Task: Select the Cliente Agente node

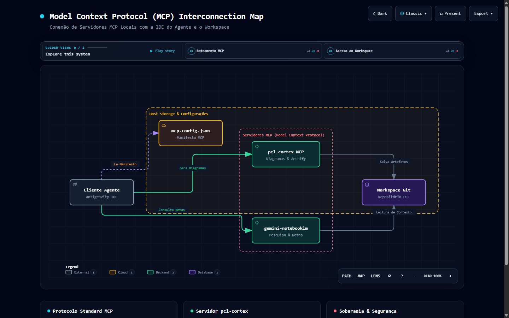Action: [102, 193]
